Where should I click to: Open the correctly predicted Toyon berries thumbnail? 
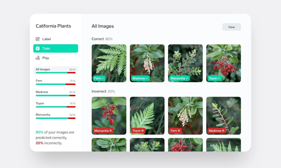223,63
